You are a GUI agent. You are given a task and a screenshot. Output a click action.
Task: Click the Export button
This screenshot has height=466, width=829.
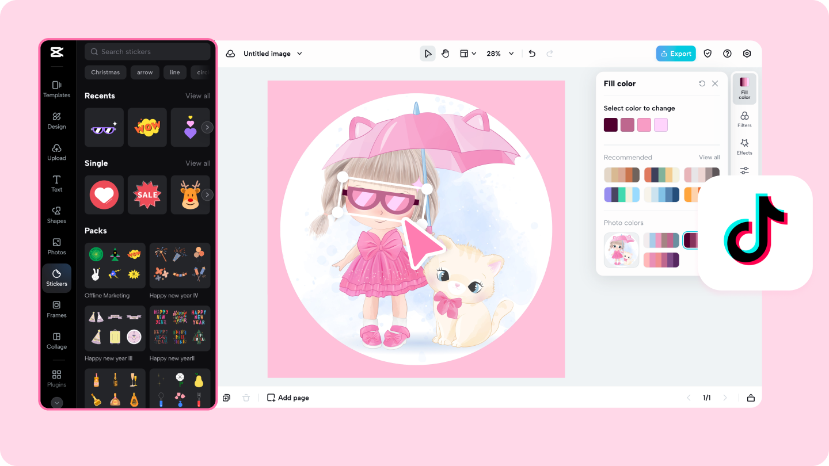coord(676,53)
